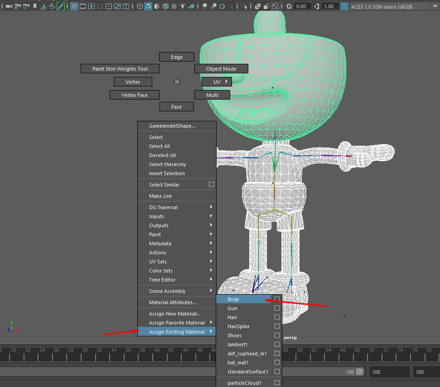The width and height of the screenshot is (440, 387).
Task: Expand the Inputs submenu
Action: [177, 216]
